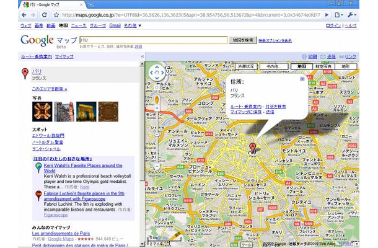Open the マイマップ link in the left panel

click(x=64, y=56)
